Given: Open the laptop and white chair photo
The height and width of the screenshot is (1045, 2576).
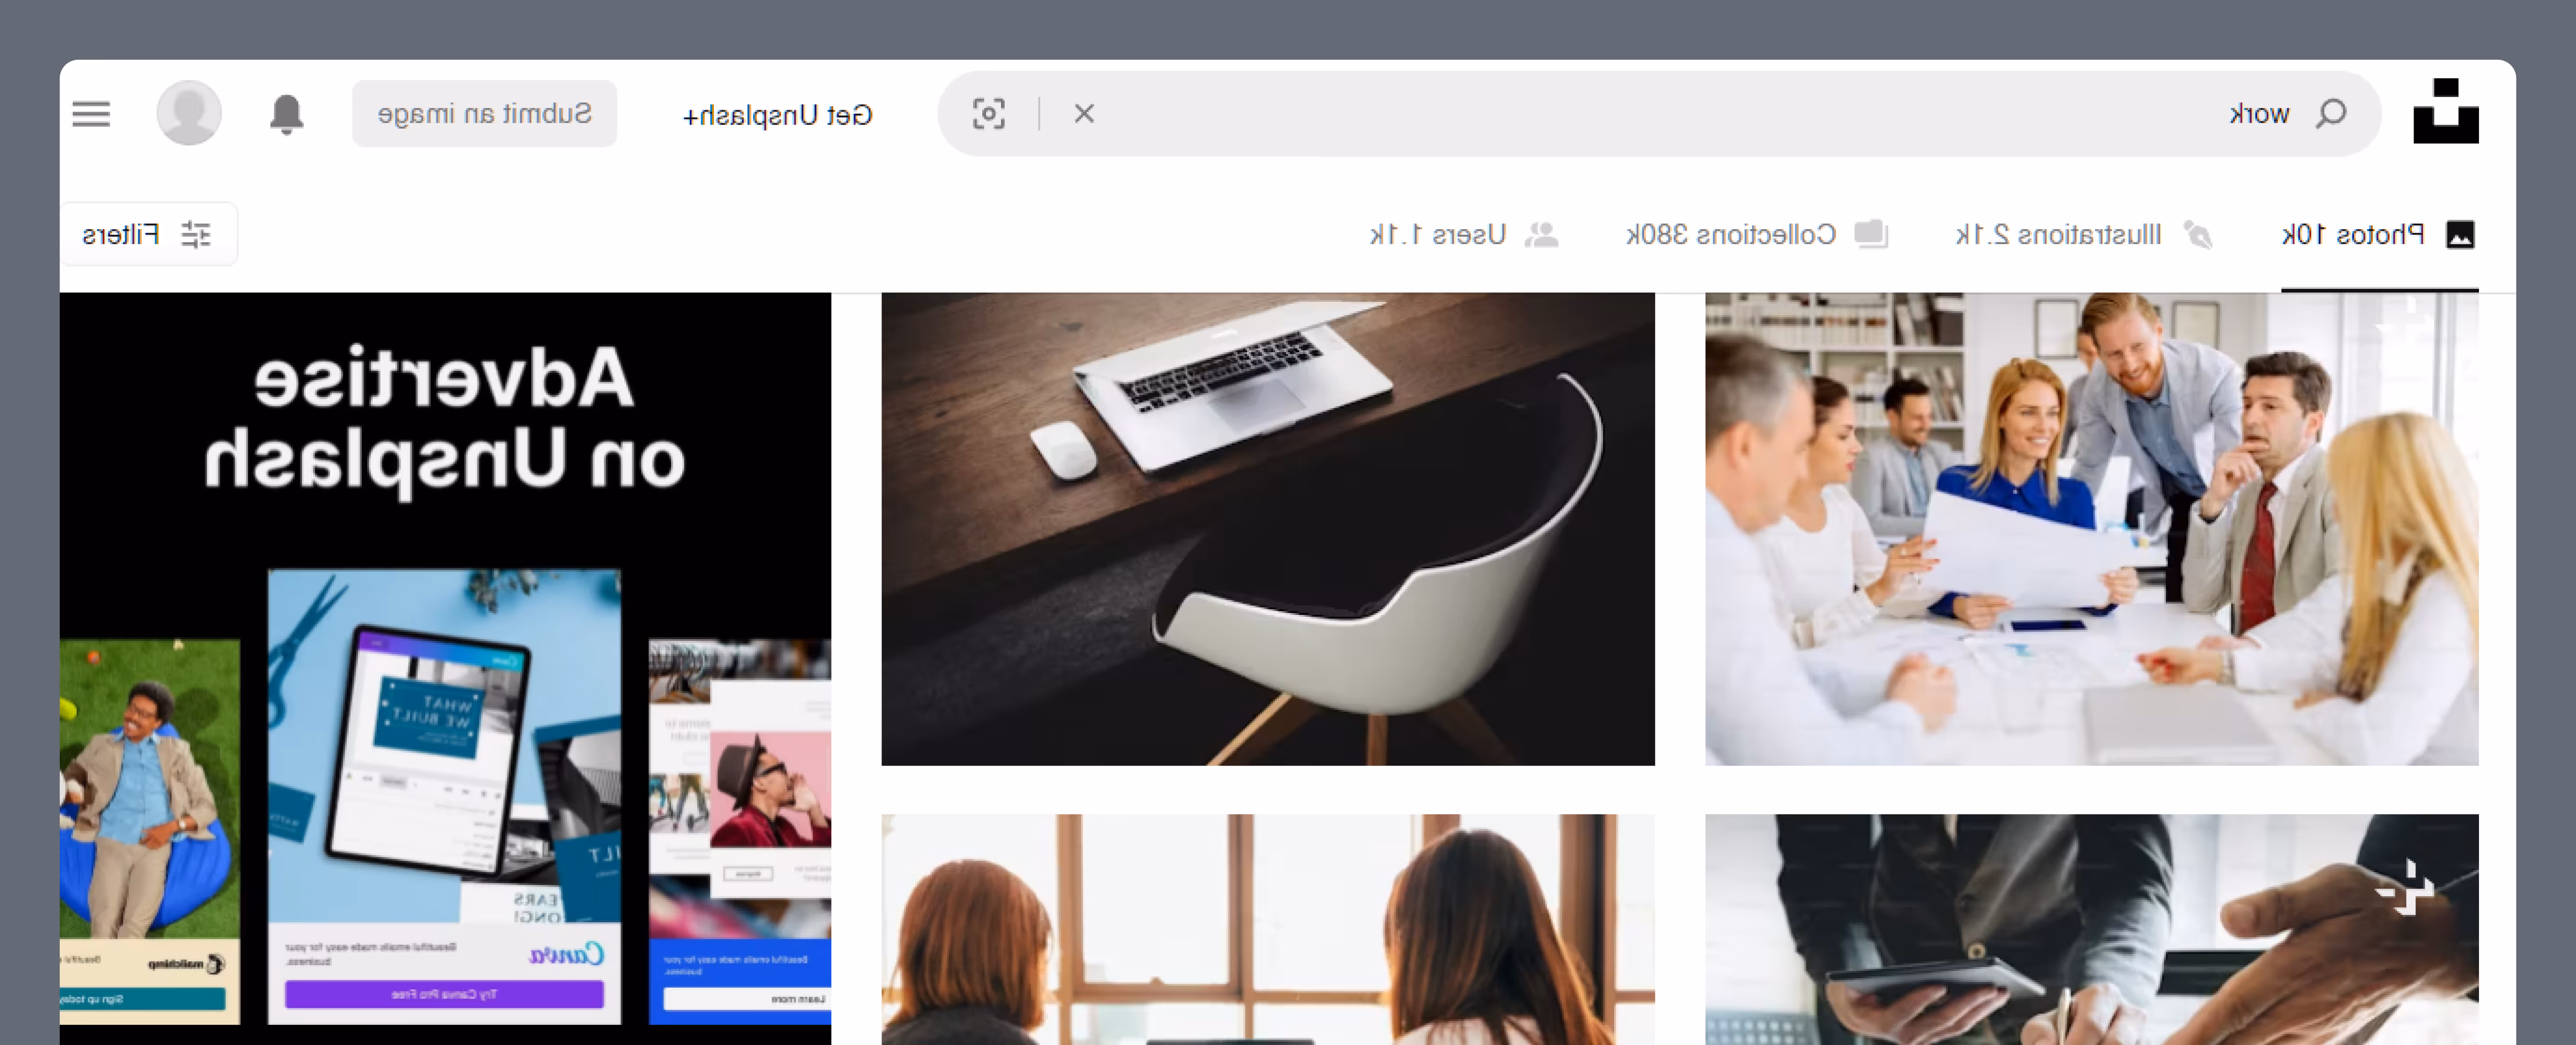Looking at the screenshot, I should (1268, 529).
